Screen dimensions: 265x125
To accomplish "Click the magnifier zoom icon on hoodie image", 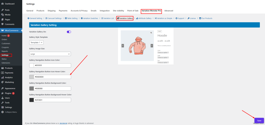I will click(151, 33).
